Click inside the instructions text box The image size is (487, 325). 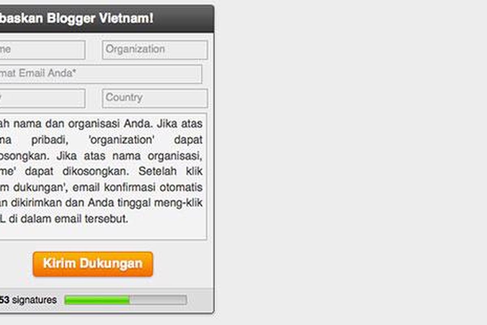tap(103, 176)
